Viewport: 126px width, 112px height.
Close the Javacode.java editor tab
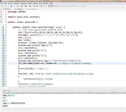point(38,9)
